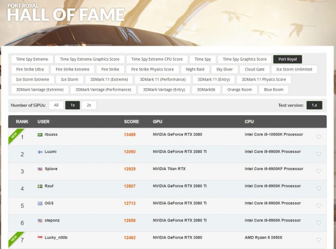Select the Port Royal tab

click(288, 59)
